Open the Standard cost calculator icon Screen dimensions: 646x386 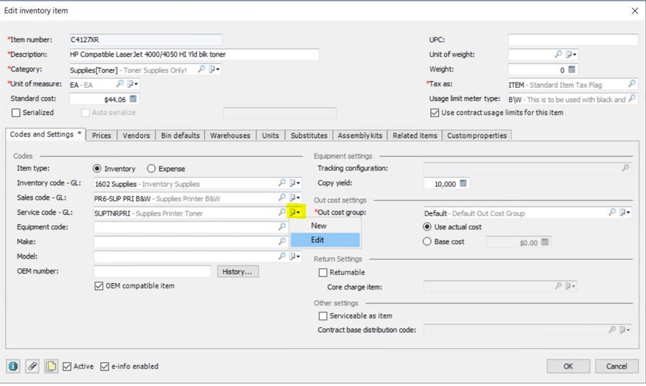[133, 99]
